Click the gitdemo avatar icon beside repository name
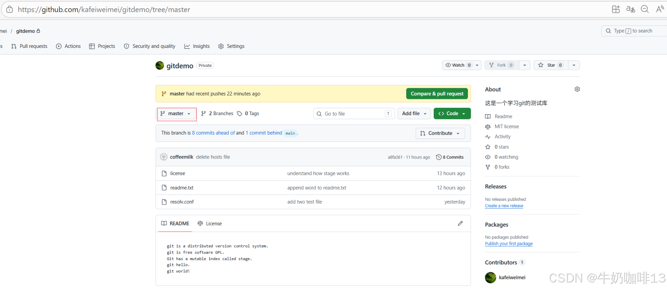Image resolution: width=667 pixels, height=289 pixels. (160, 66)
